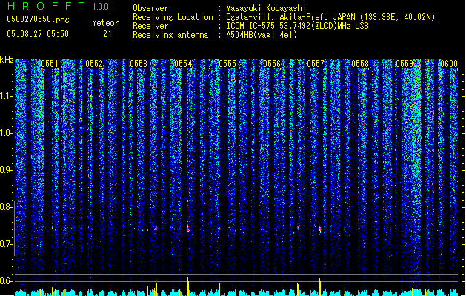The height and width of the screenshot is (296, 466).
Task: Click the 0558 time marker
Action: click(x=360, y=64)
